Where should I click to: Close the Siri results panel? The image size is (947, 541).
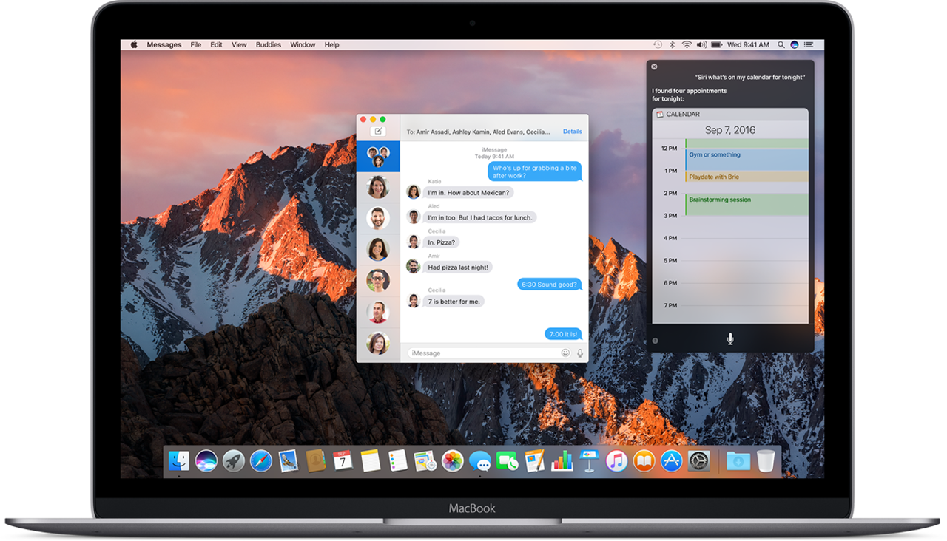[x=654, y=67]
